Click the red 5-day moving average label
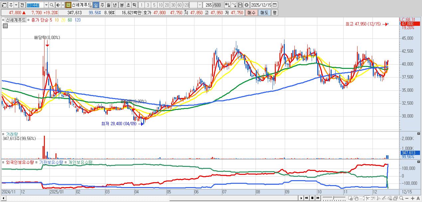The image size is (422, 202). coord(51,20)
